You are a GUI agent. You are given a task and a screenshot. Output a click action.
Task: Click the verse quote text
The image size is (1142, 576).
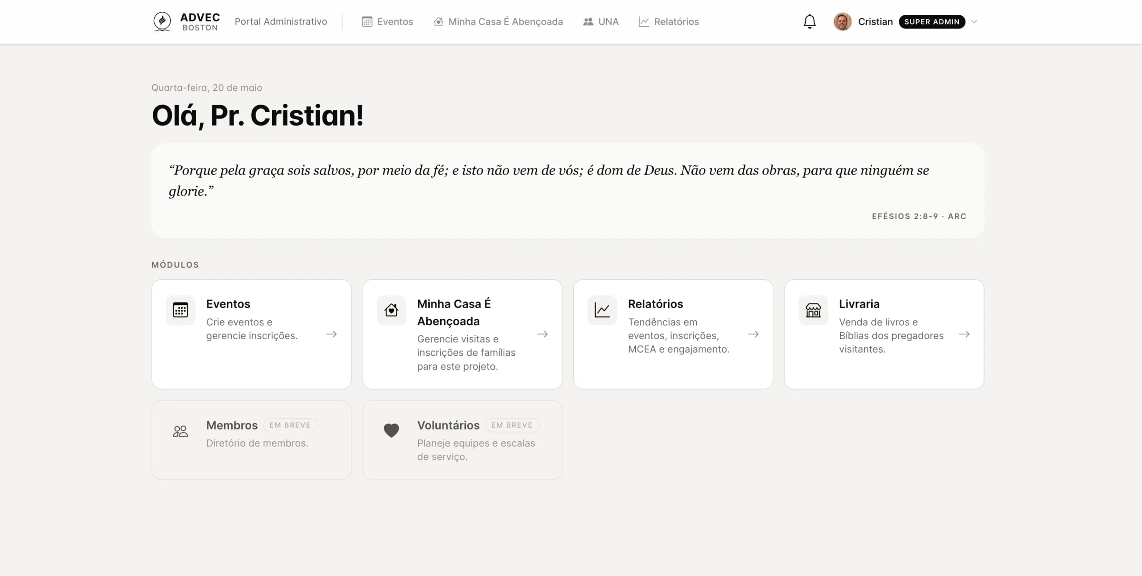[549, 180]
